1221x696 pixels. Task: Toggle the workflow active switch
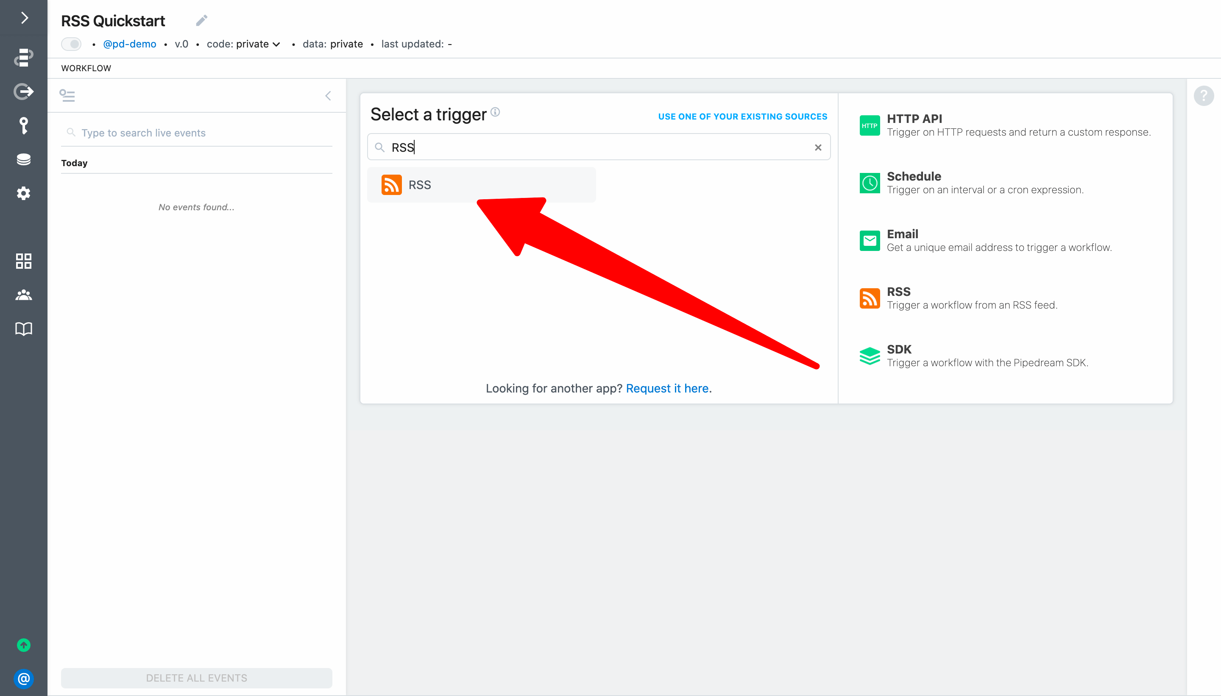click(x=72, y=44)
